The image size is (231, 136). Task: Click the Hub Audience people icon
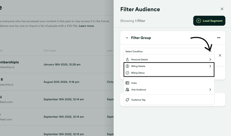[127, 90]
